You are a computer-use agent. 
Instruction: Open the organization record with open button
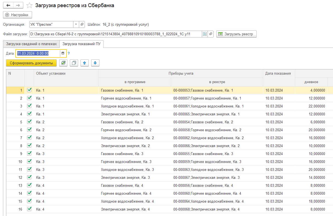point(82,25)
